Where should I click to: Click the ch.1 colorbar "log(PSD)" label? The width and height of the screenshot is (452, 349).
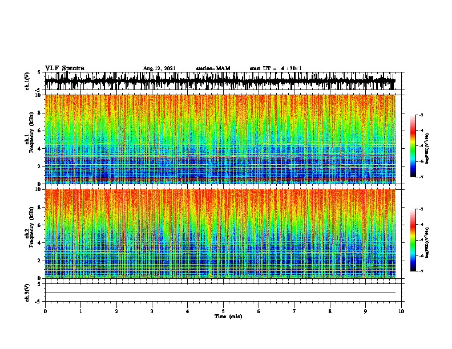tap(427, 148)
